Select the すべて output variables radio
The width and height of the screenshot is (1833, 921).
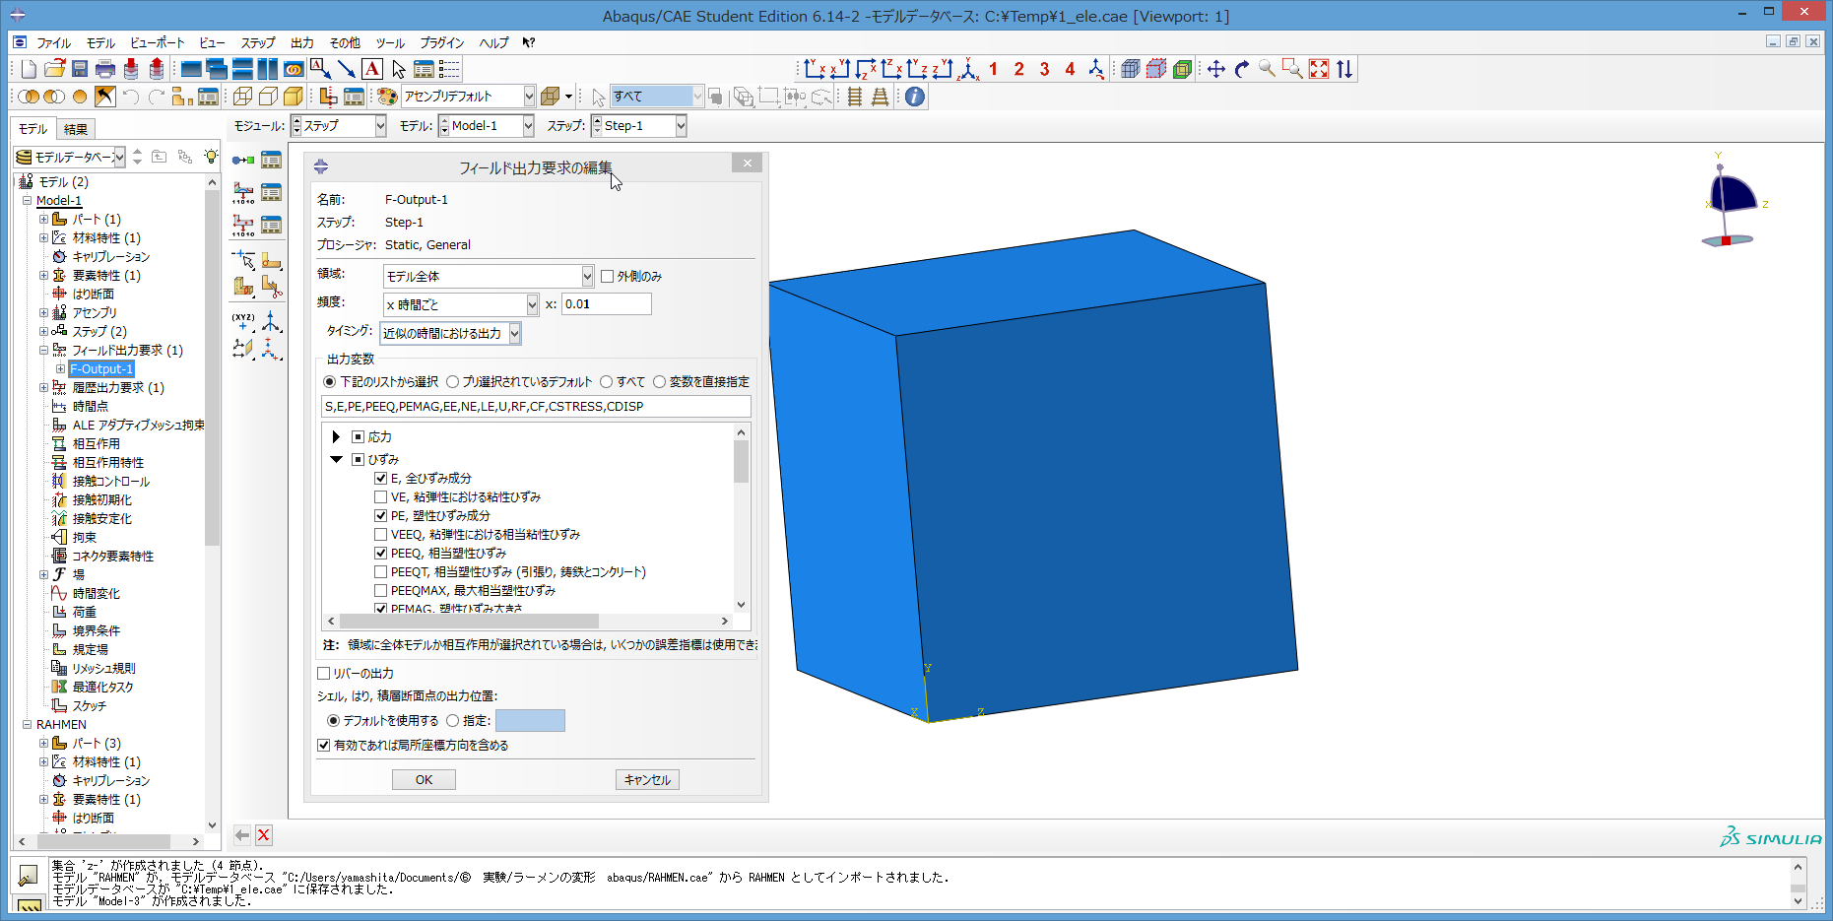607,382
